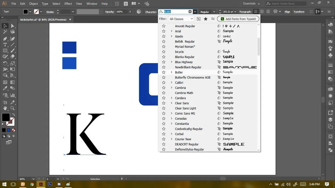
Task: Apply the blue Gradient swatch button
Action: coord(9,130)
